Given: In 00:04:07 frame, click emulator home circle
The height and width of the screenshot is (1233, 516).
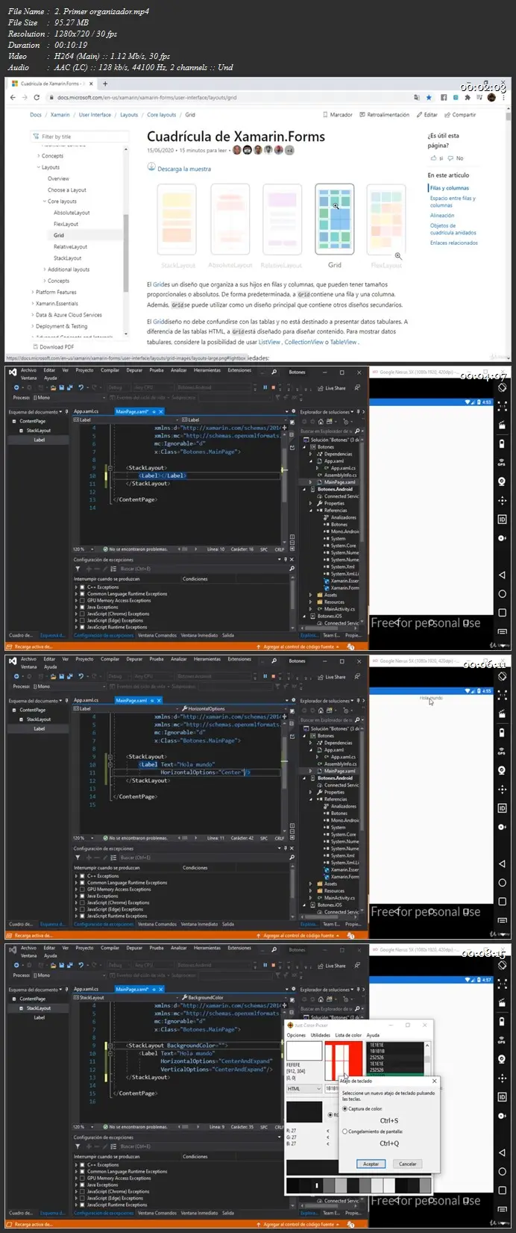Looking at the screenshot, I should pyautogui.click(x=502, y=593).
